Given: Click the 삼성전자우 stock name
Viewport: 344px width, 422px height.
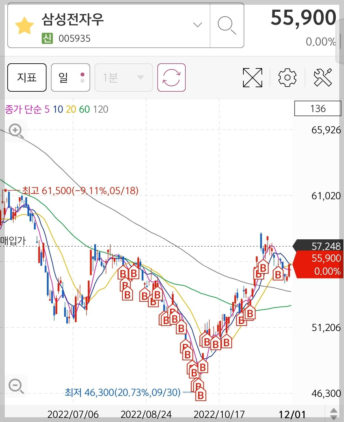Looking at the screenshot, I should 73,20.
